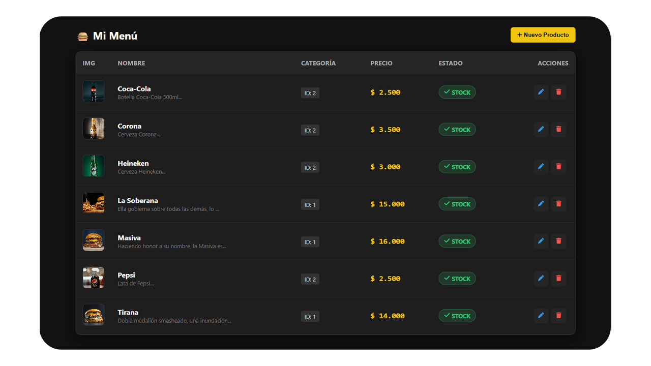The width and height of the screenshot is (651, 366).
Task: Open editor for La Soberana burger
Action: point(541,204)
